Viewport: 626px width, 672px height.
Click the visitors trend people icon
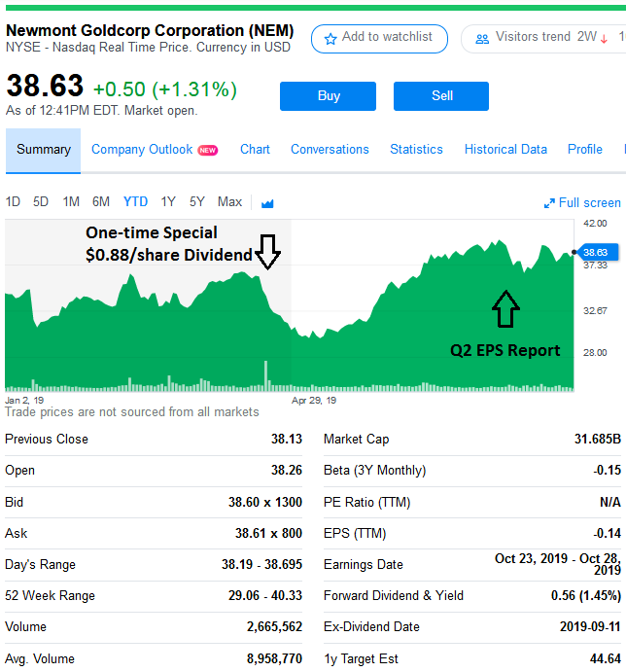click(482, 40)
